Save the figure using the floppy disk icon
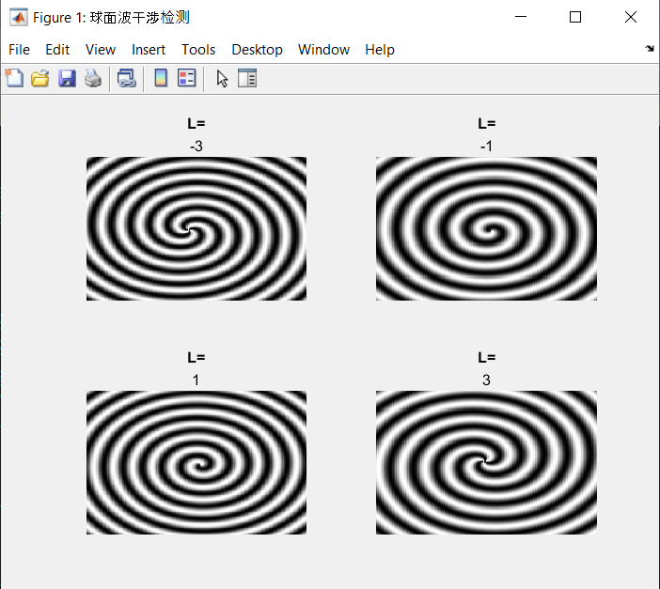The height and width of the screenshot is (589, 660). (x=67, y=78)
